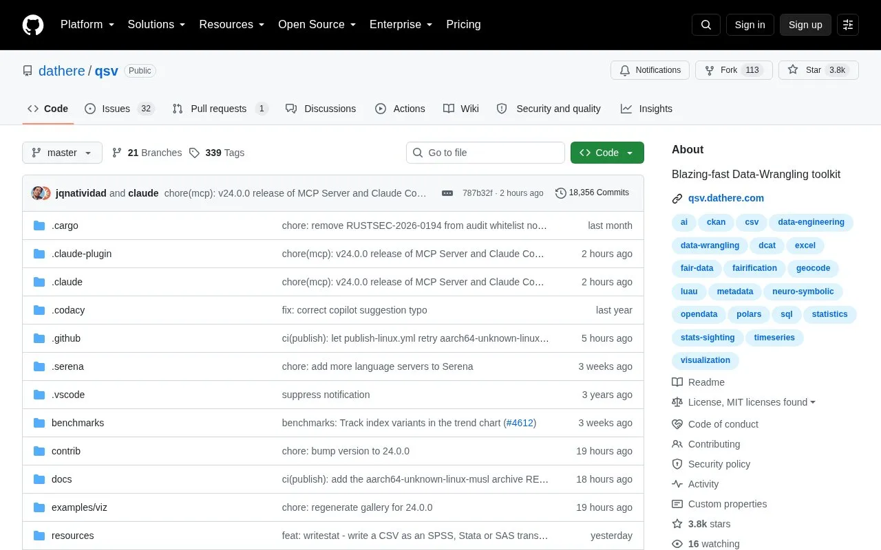Viewport: 881px width, 550px height.
Task: Click the 339 Tags link
Action: tap(217, 153)
